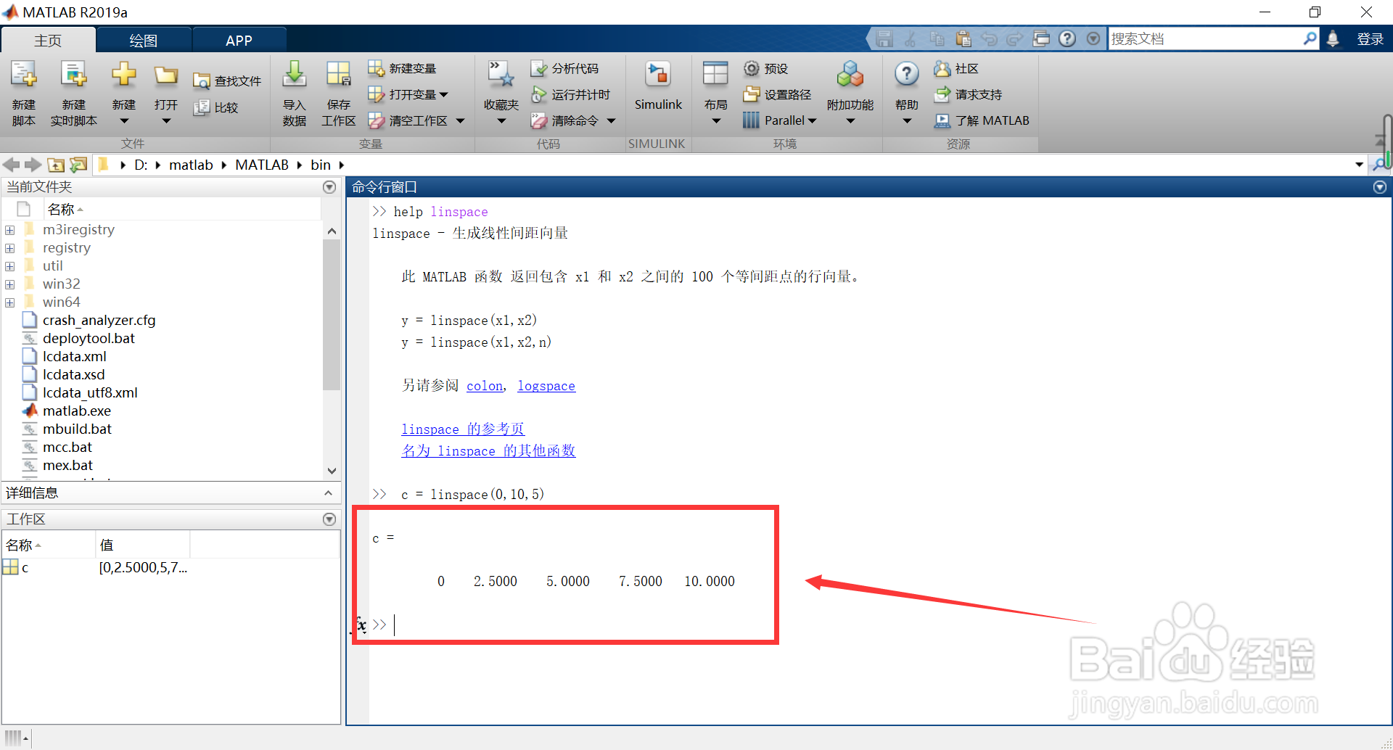Switch to the 绘图 tab
Image resolution: width=1393 pixels, height=750 pixels.
pyautogui.click(x=143, y=40)
